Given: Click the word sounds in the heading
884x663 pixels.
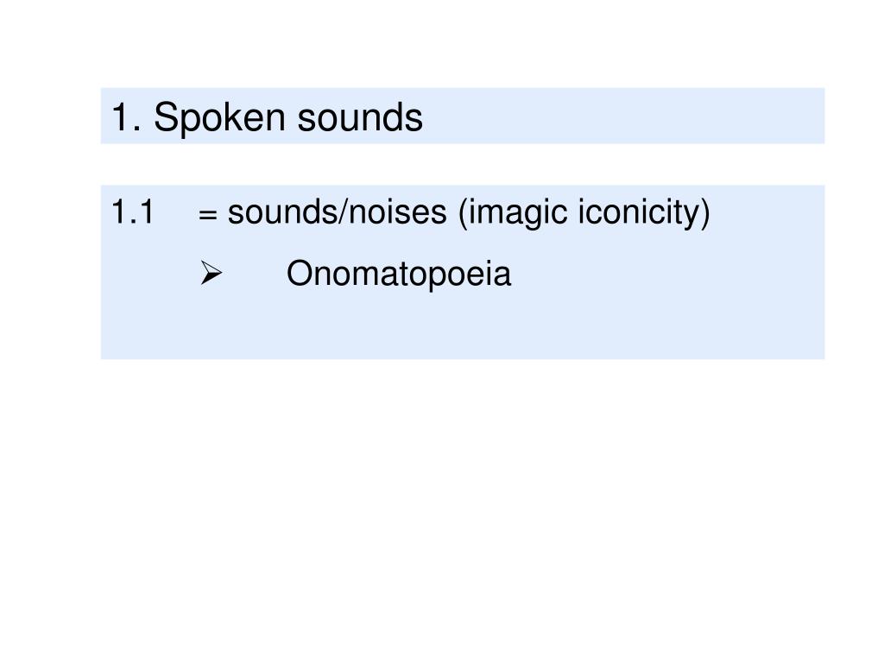Looking at the screenshot, I should coord(360,117).
